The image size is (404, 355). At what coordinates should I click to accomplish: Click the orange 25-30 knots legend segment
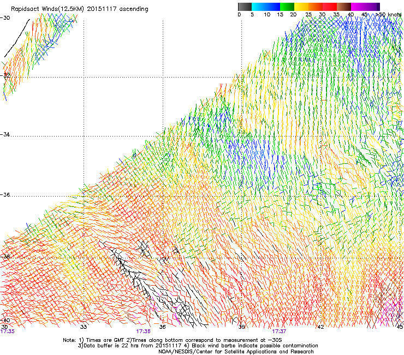[316, 7]
